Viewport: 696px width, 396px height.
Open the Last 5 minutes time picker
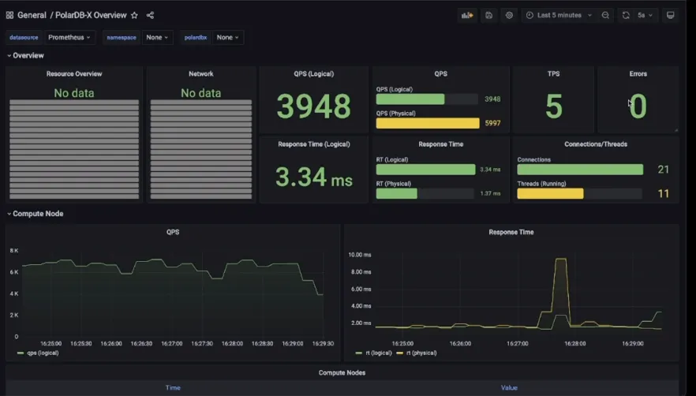coord(559,15)
